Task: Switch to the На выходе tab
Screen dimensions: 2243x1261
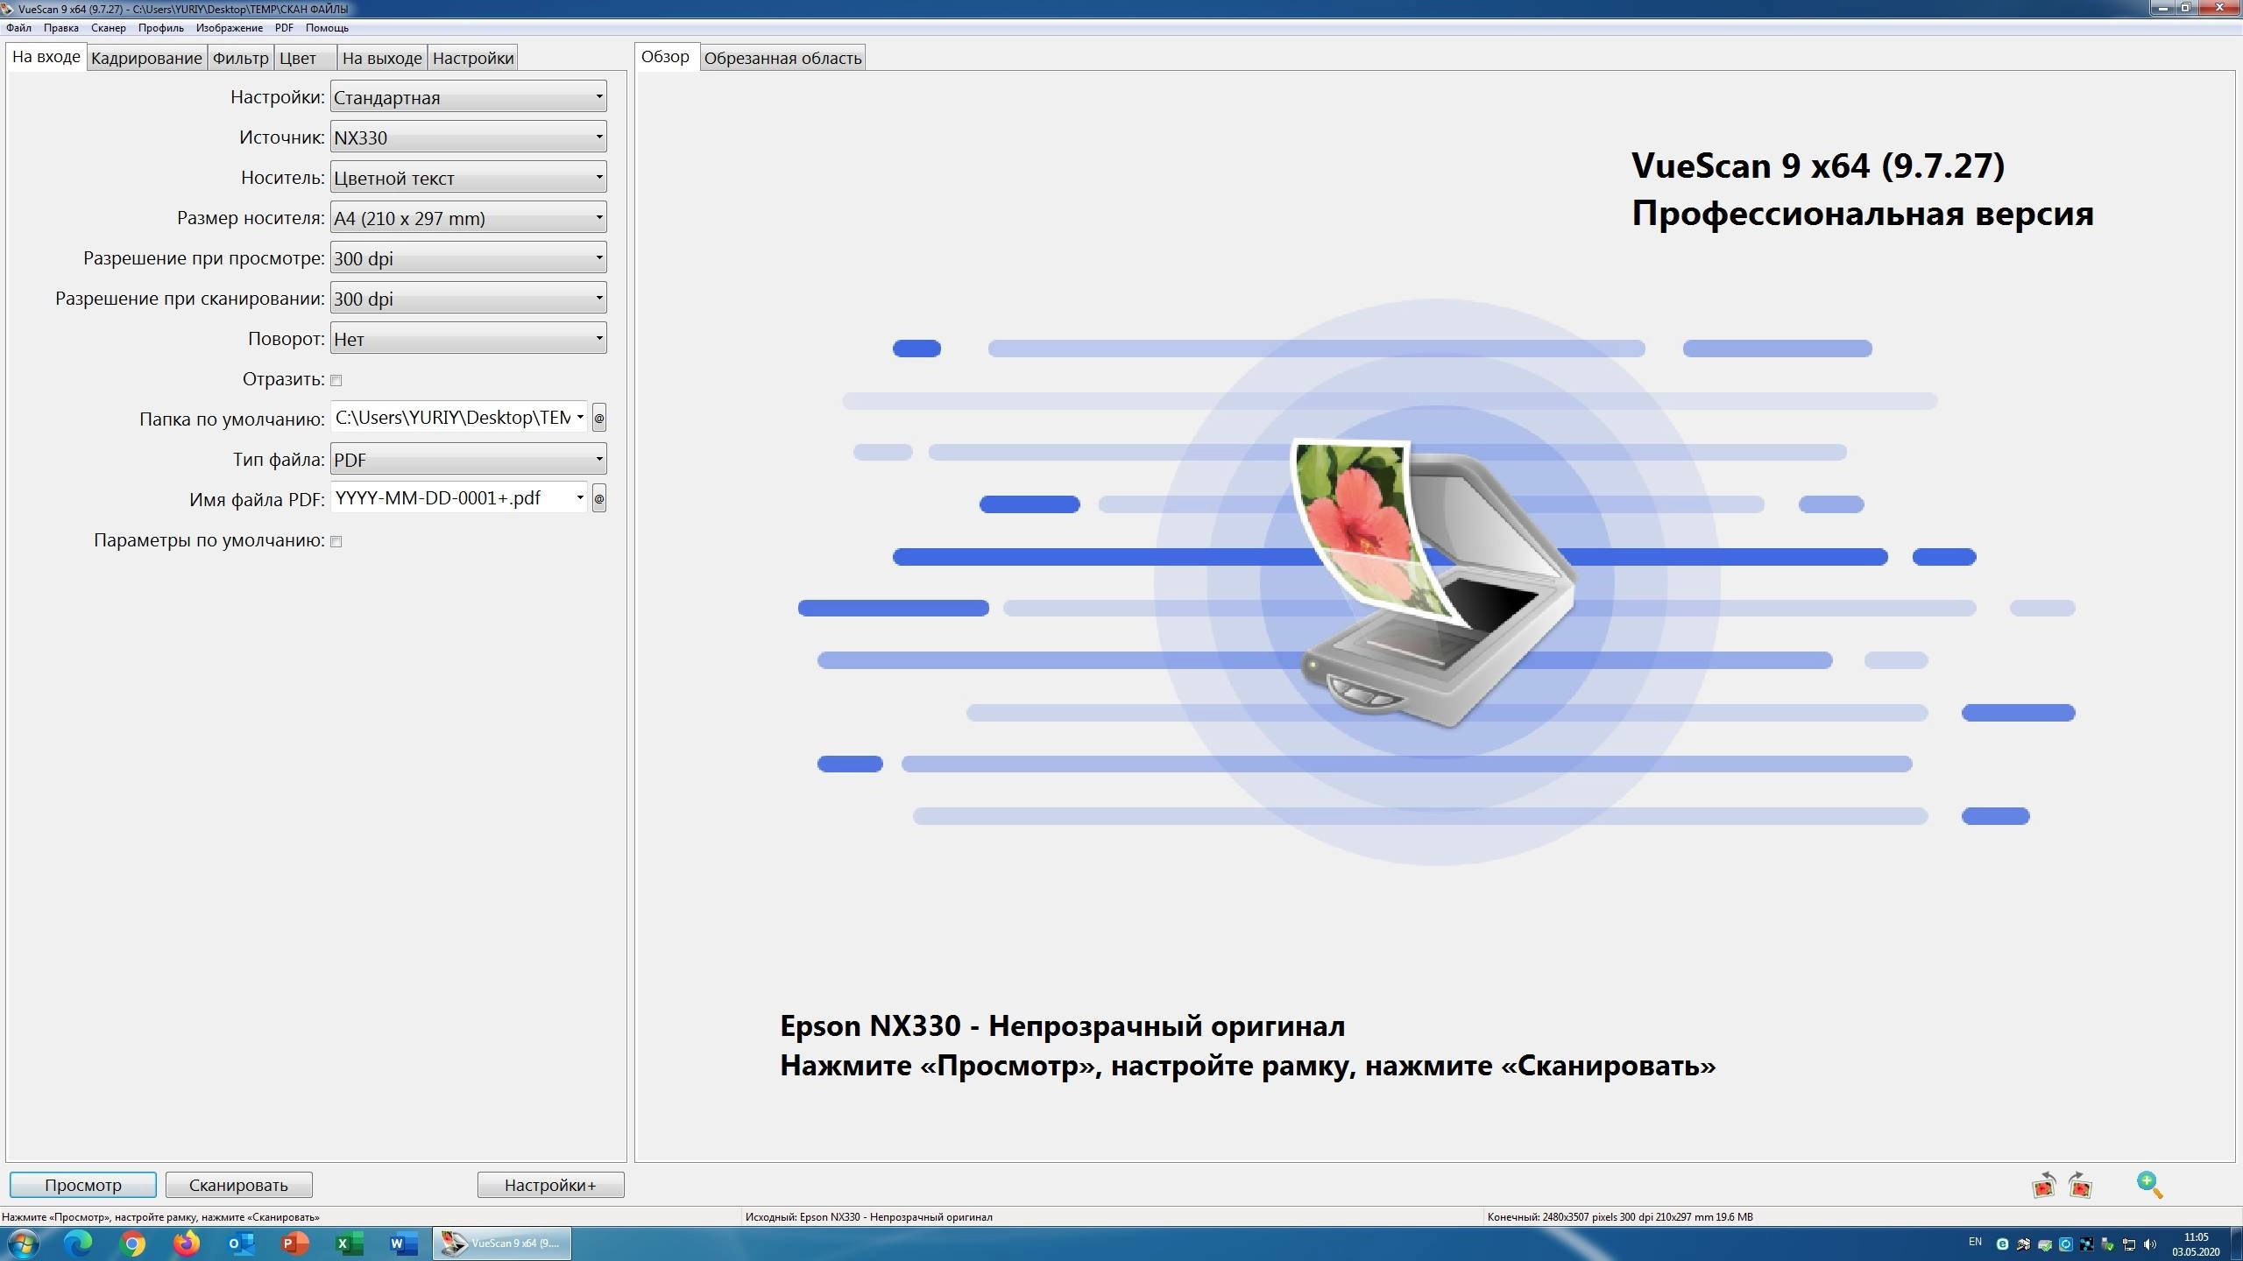Action: coord(382,58)
